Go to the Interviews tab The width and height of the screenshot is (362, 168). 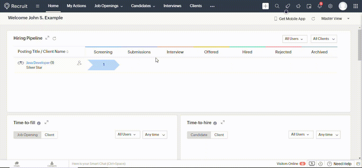click(172, 6)
